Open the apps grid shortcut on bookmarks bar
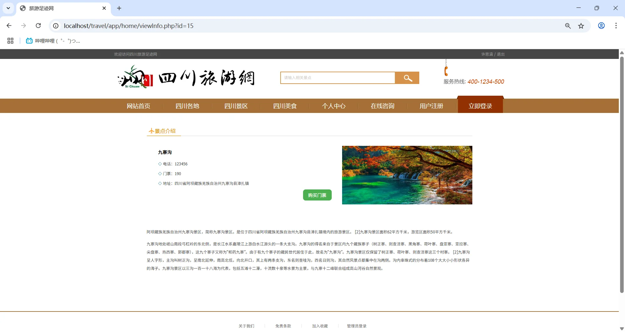This screenshot has height=332, width=625. [10, 40]
